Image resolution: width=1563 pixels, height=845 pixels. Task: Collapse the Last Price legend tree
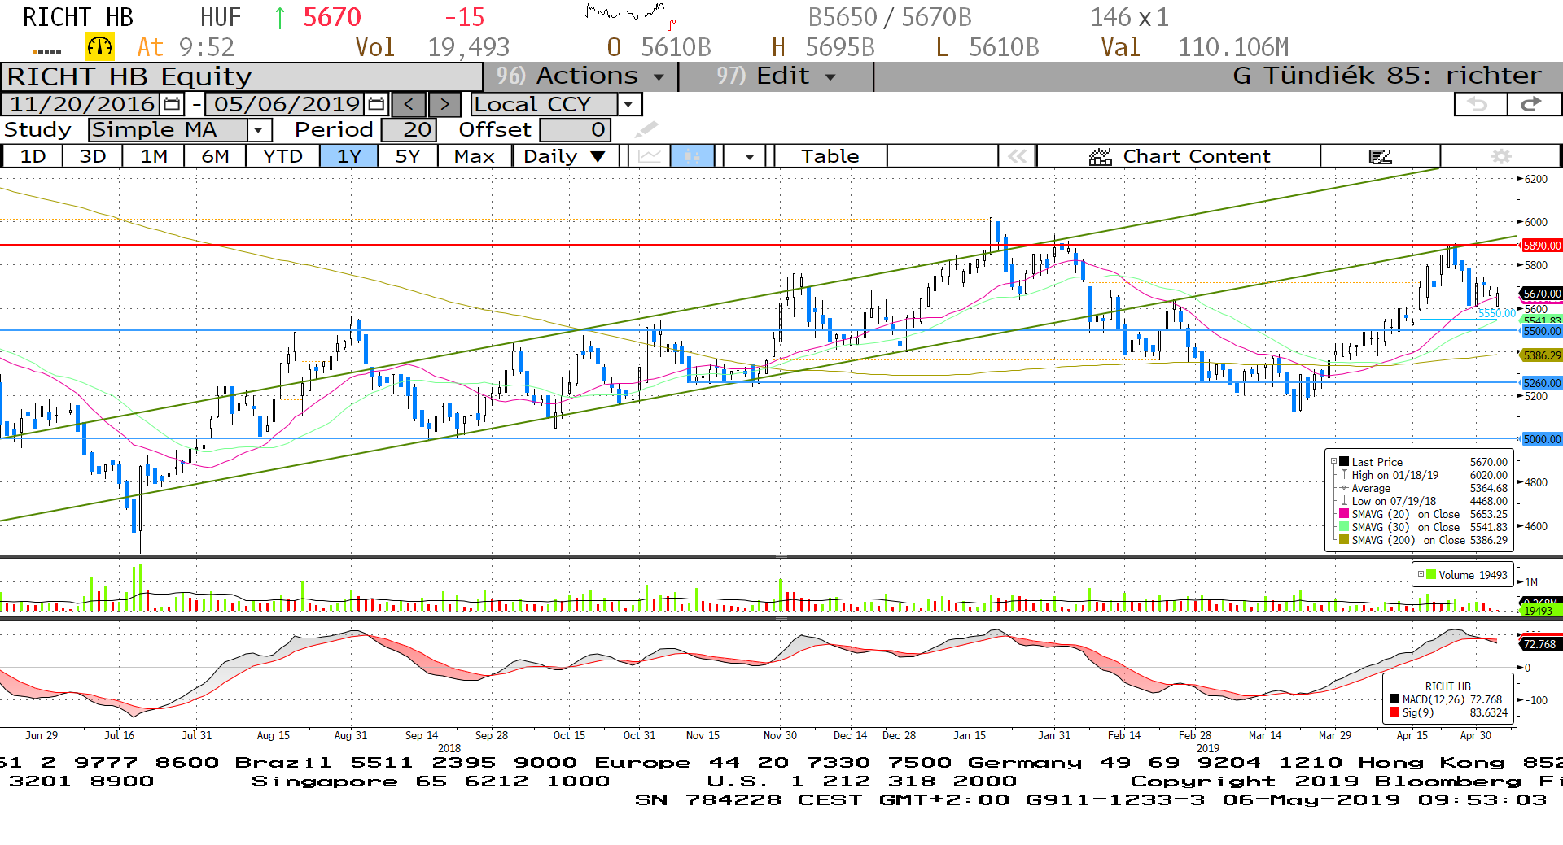[x=1333, y=462]
